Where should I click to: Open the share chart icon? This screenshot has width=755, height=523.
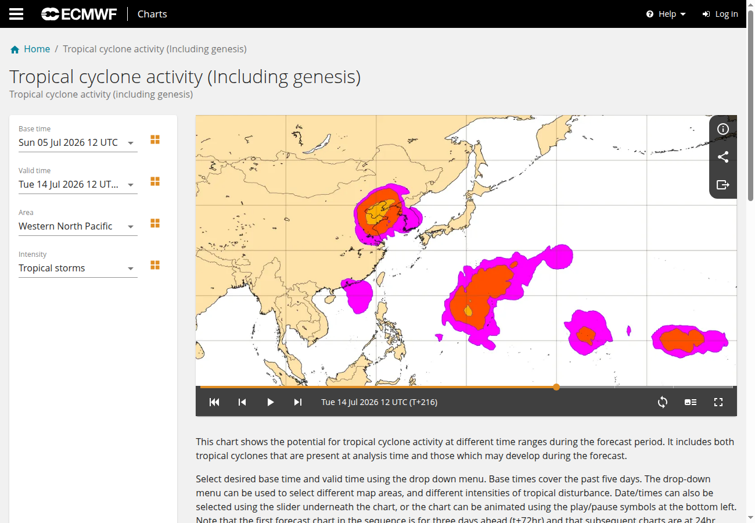click(x=723, y=157)
